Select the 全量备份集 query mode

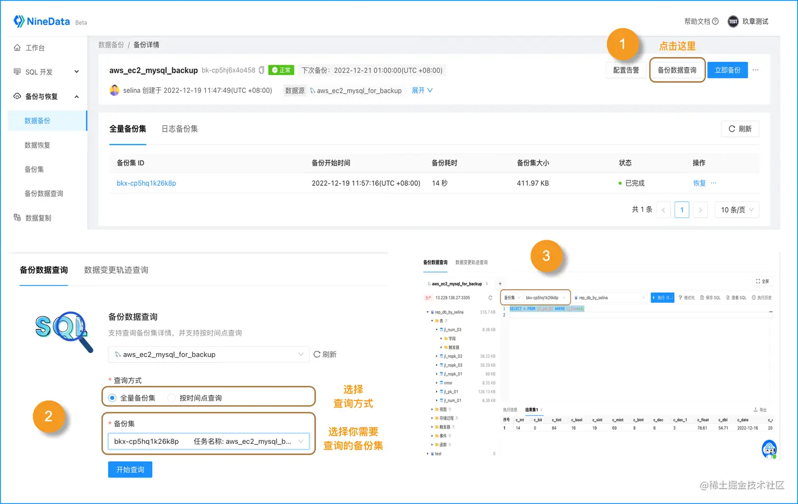[x=111, y=397]
